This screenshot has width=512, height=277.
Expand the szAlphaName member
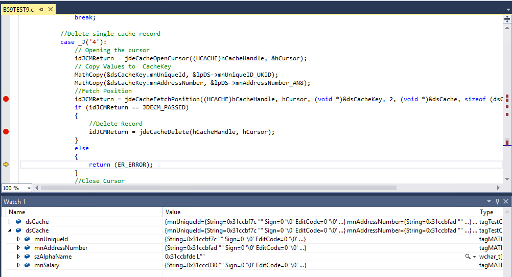pos(18,257)
